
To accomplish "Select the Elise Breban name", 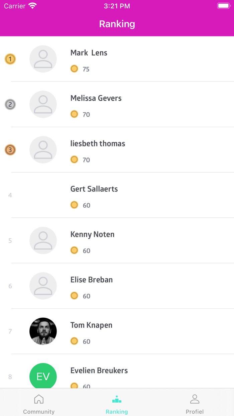I will pyautogui.click(x=92, y=280).
